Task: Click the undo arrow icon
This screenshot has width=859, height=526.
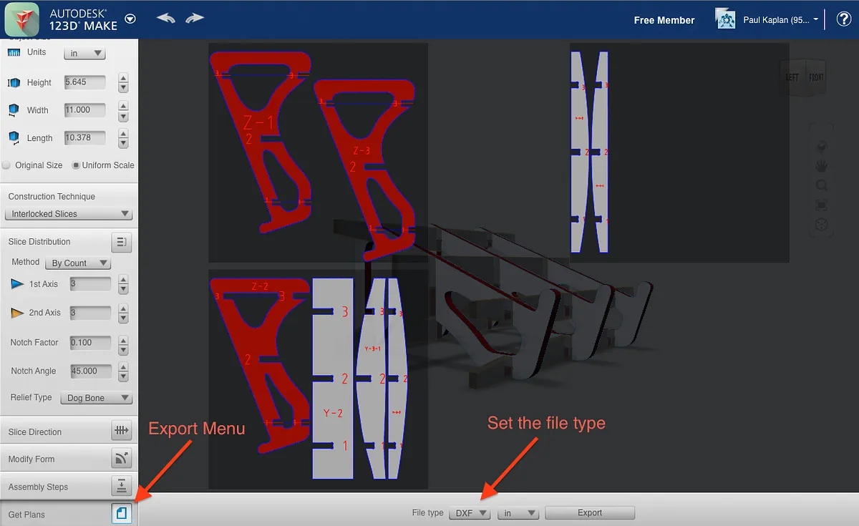Action: [165, 19]
